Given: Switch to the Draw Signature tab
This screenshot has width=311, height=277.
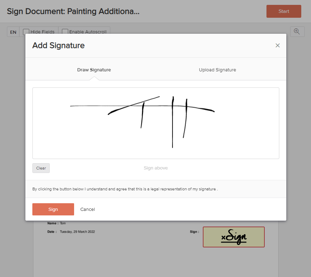Looking at the screenshot, I should pyautogui.click(x=94, y=70).
